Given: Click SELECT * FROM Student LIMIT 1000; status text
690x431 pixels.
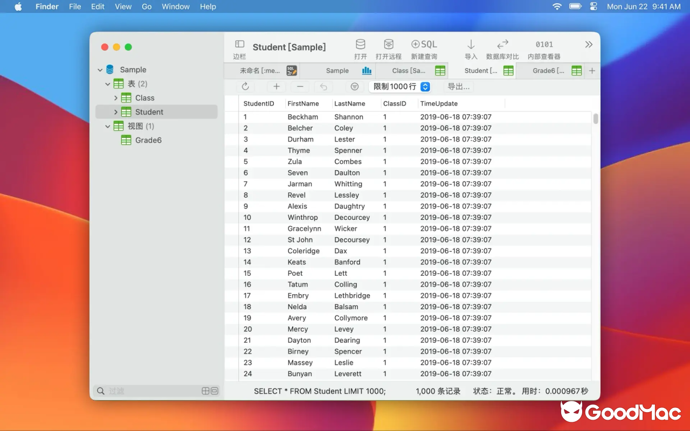Looking at the screenshot, I should [x=320, y=391].
